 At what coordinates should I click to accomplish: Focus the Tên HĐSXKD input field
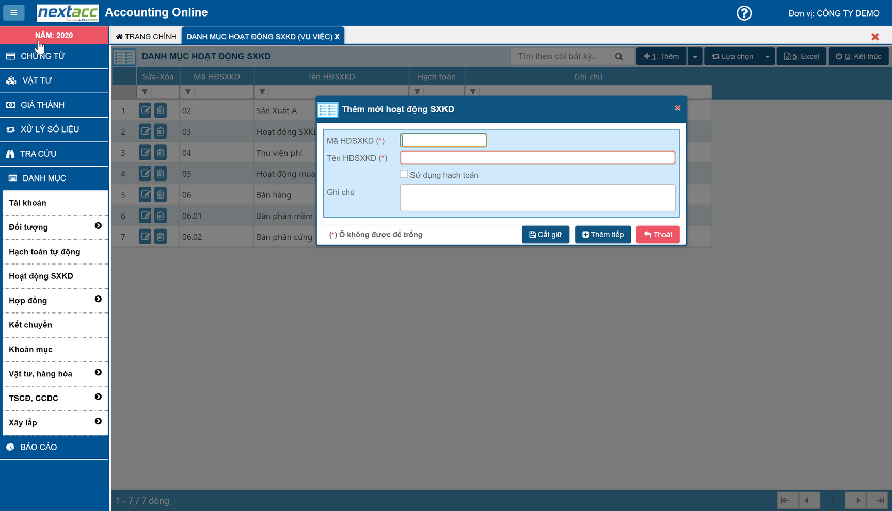click(x=537, y=158)
